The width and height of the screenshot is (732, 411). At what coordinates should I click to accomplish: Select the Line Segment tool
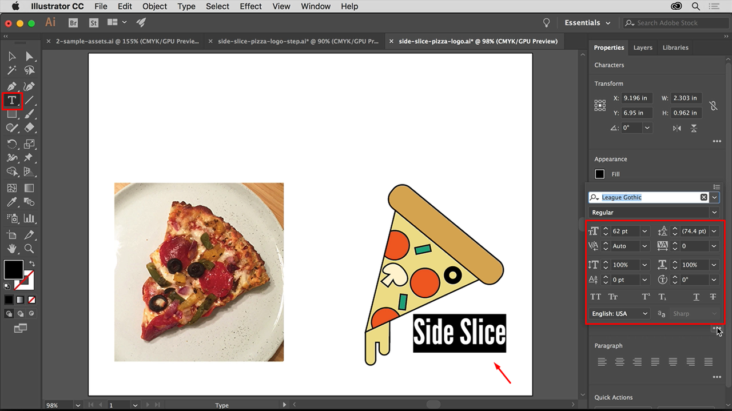pos(29,101)
